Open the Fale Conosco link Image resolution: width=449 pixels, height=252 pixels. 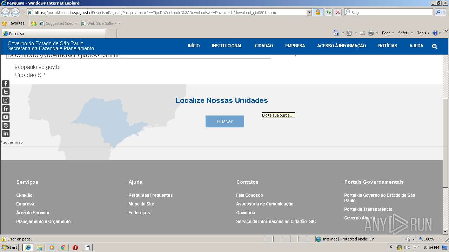tap(249, 195)
